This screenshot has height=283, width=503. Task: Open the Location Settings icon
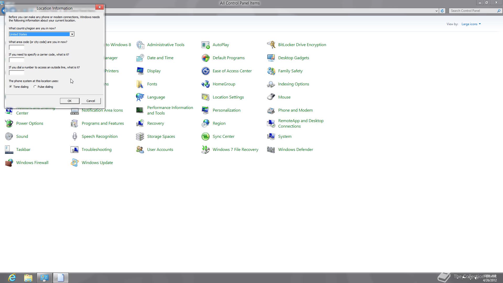[x=206, y=97]
